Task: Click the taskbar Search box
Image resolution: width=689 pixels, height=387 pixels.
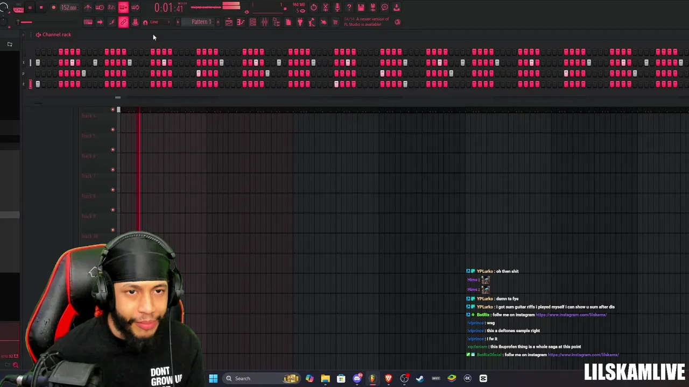Action: pos(261,378)
